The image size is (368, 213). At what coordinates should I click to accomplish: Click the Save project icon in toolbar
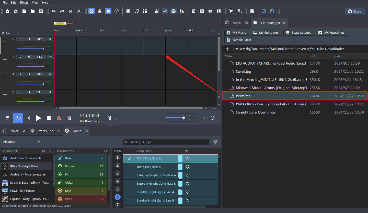41,11
